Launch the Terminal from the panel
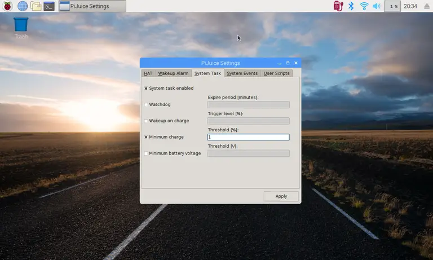Screen dimensions: 433x260 pos(50,6)
